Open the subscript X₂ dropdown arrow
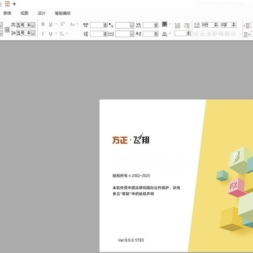Screen dimensions: 253x253 67,34
